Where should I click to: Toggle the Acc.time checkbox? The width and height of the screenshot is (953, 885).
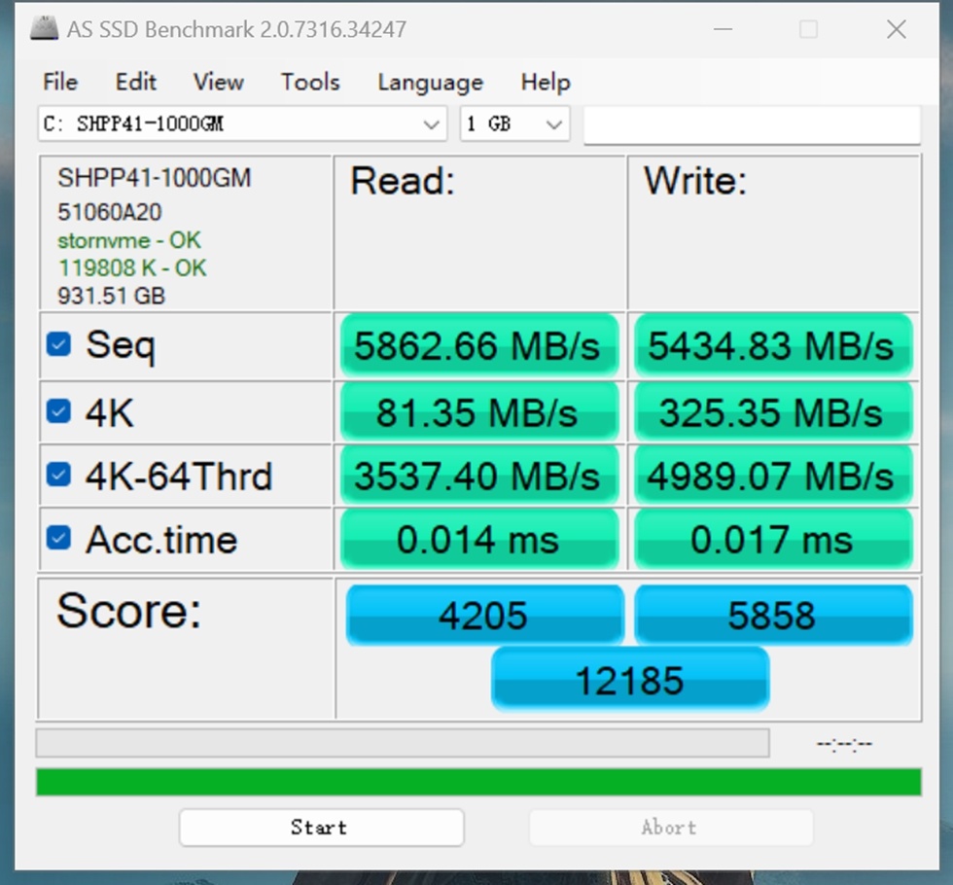[58, 538]
